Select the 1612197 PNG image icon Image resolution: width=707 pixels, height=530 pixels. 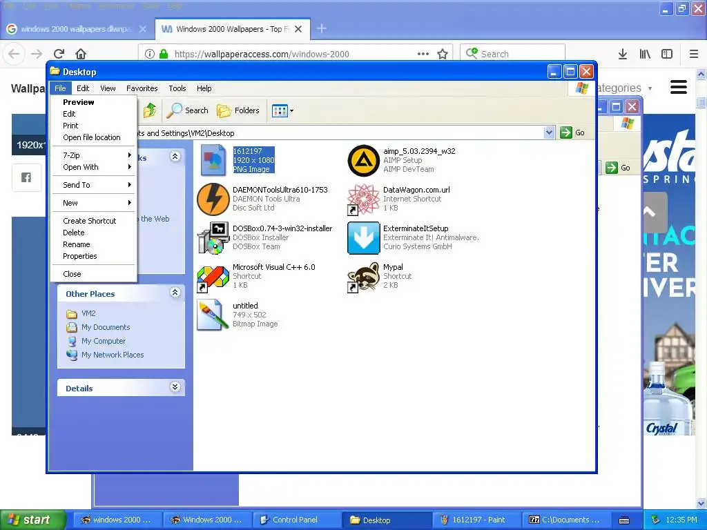[x=213, y=160]
